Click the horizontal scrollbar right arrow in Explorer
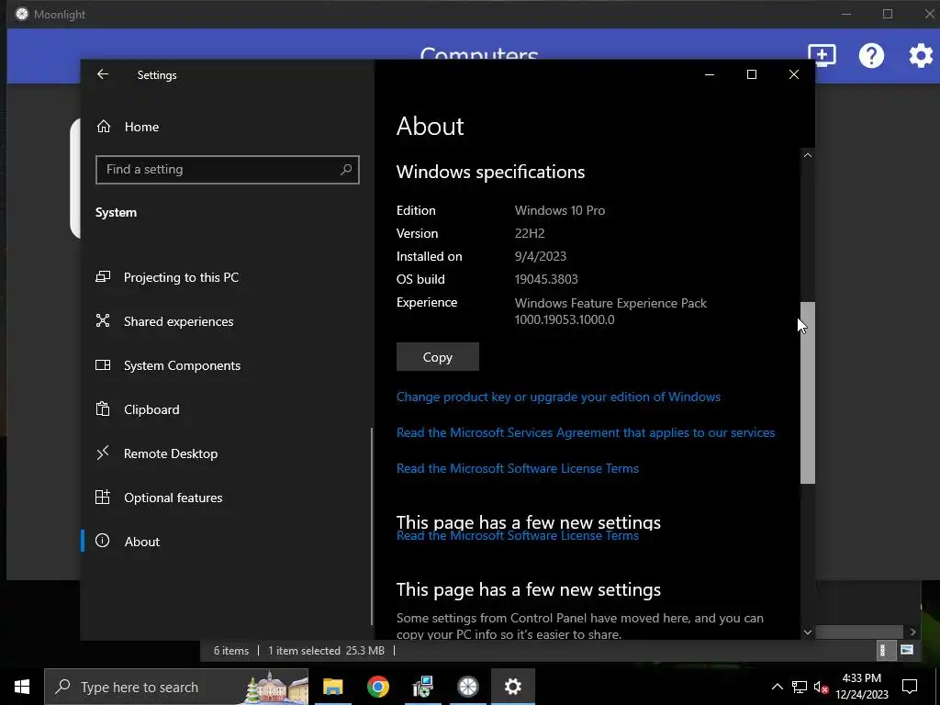 coord(912,632)
